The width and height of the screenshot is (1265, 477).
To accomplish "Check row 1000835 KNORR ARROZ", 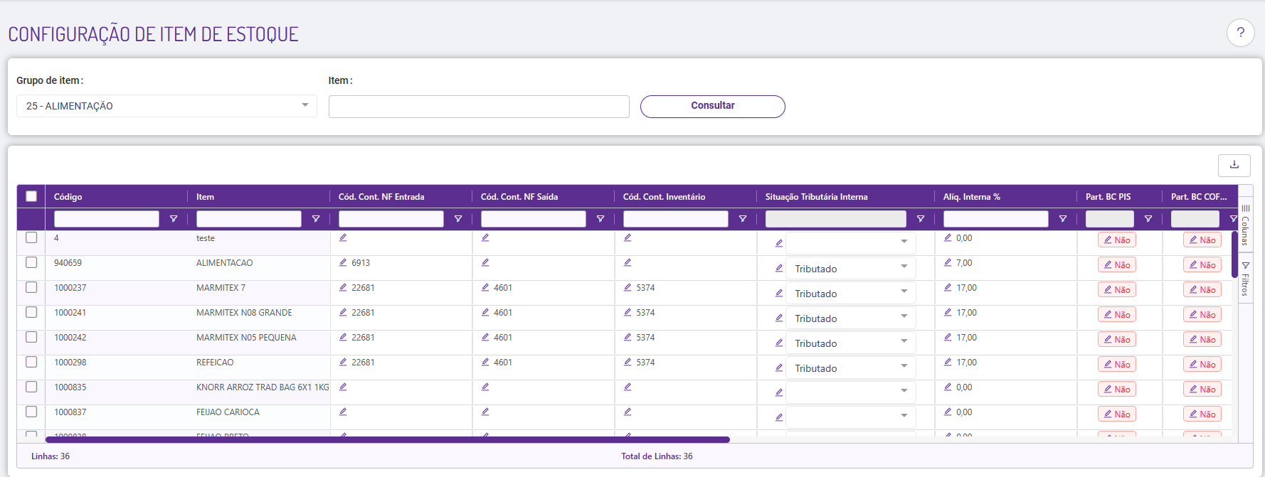I will click(31, 387).
